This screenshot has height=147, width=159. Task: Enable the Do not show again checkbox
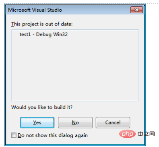[14, 135]
